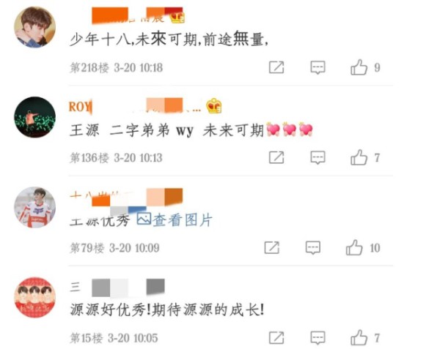Like the floor 136 comment

tap(359, 157)
